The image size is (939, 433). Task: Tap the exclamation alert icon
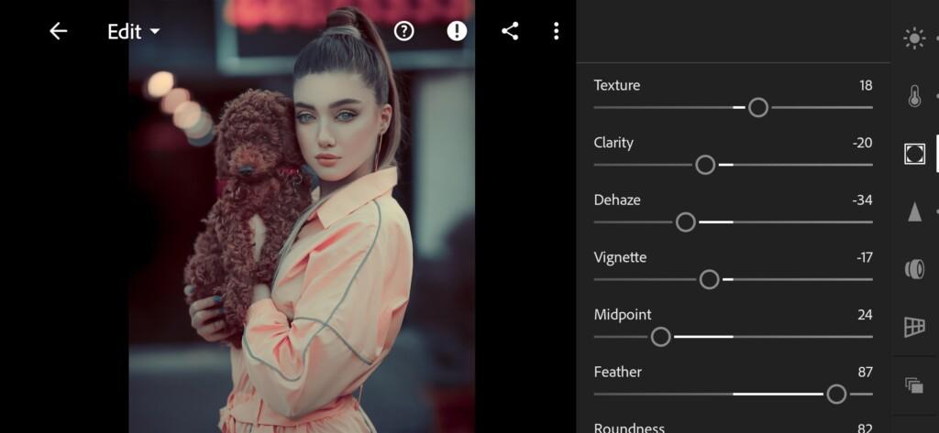pyautogui.click(x=457, y=31)
